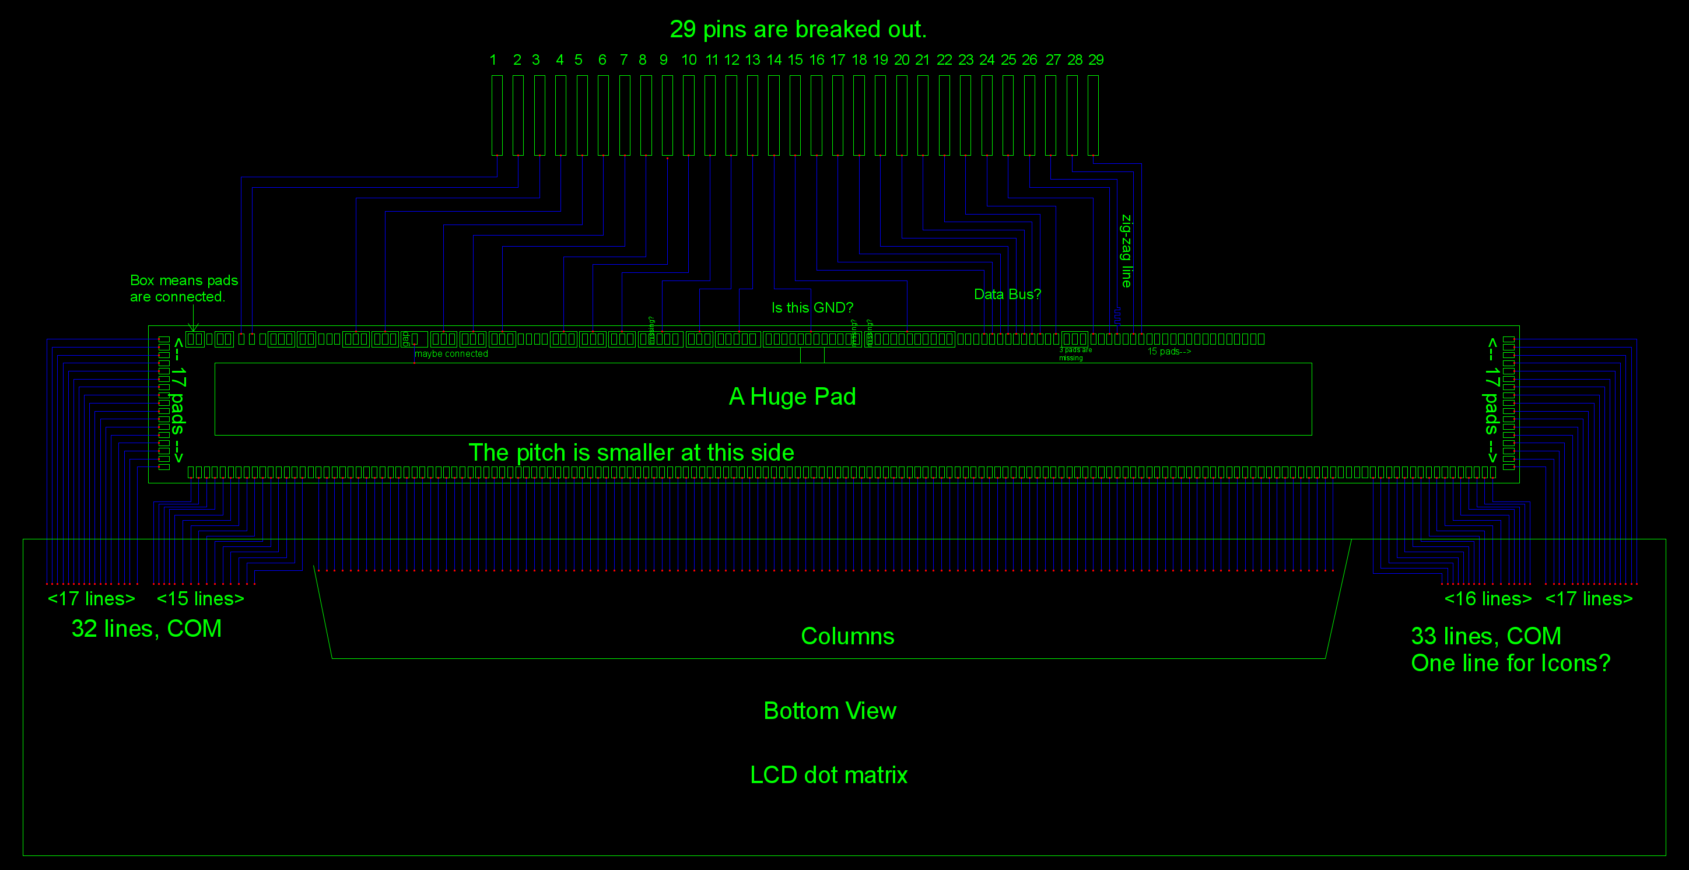
Task: Click the "3 pads are missing" note
Action: click(x=1075, y=354)
